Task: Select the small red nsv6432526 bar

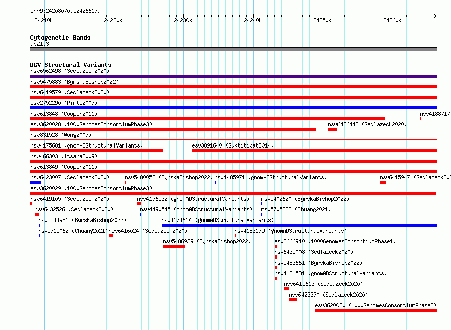Action: tap(36, 214)
